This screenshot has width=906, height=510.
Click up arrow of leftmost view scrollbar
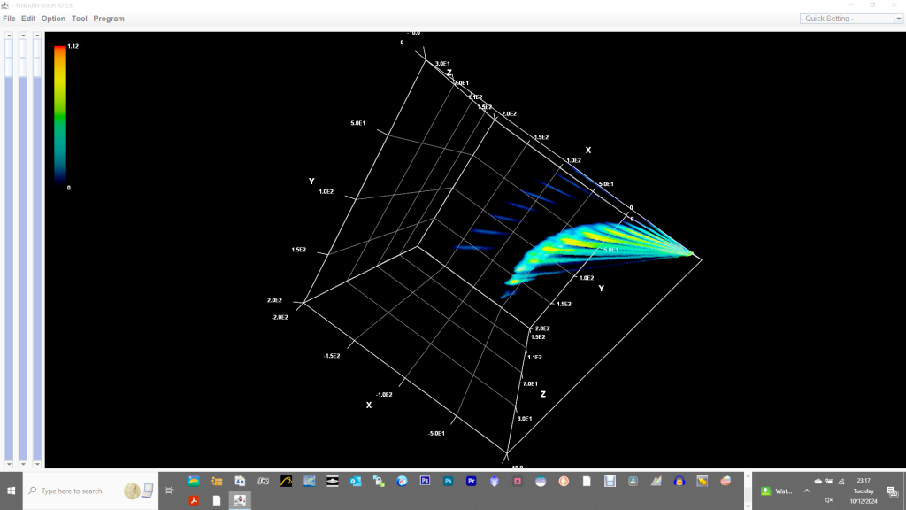9,35
